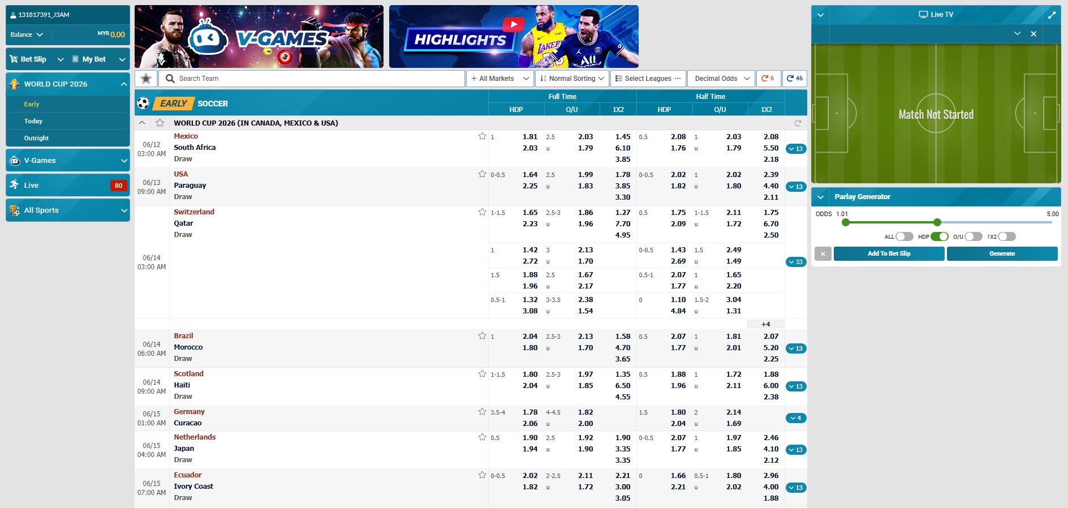
Task: Favorite the Netherlands vs Japan match
Action: click(x=482, y=437)
